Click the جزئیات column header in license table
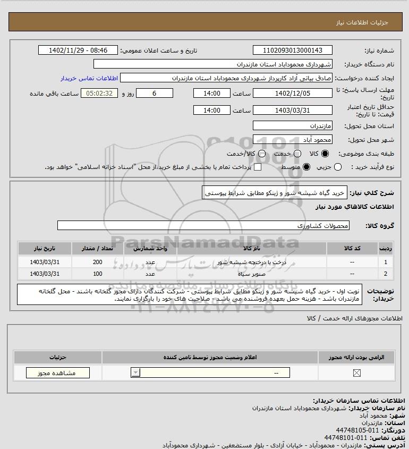Image resolution: width=409 pixels, height=449 pixels. (x=58, y=357)
